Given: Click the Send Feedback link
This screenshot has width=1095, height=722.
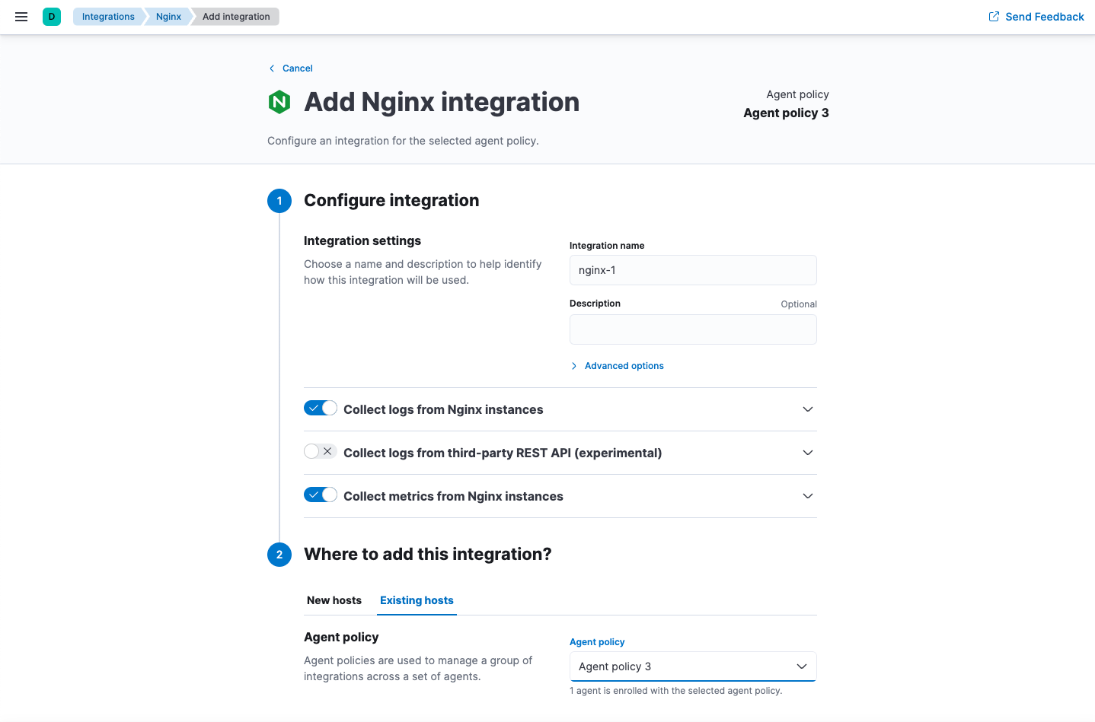Looking at the screenshot, I should [x=1043, y=16].
